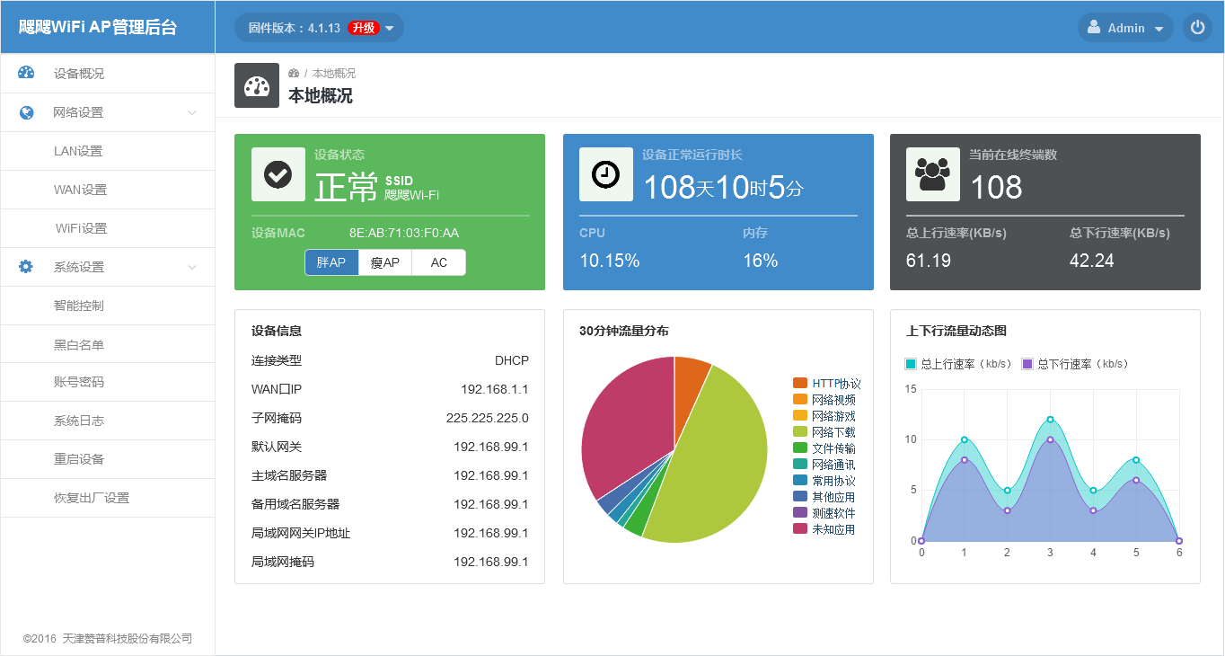This screenshot has width=1225, height=656.
Task: Click the gauge icon in page header
Action: tap(257, 85)
